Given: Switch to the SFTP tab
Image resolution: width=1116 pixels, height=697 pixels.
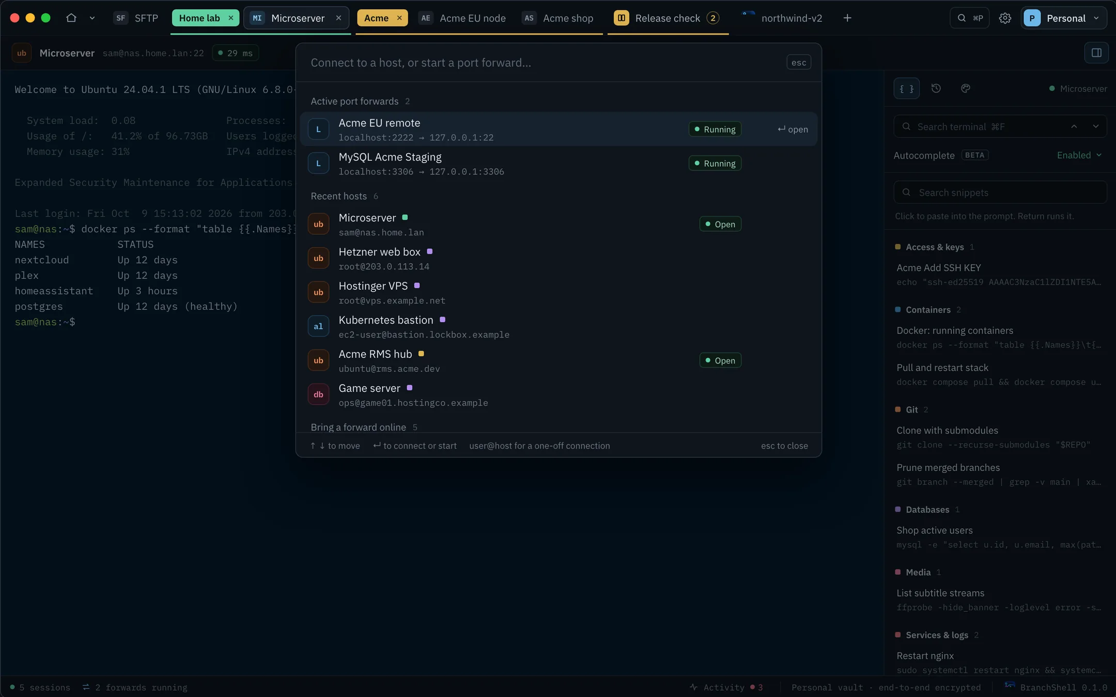Looking at the screenshot, I should pyautogui.click(x=136, y=18).
